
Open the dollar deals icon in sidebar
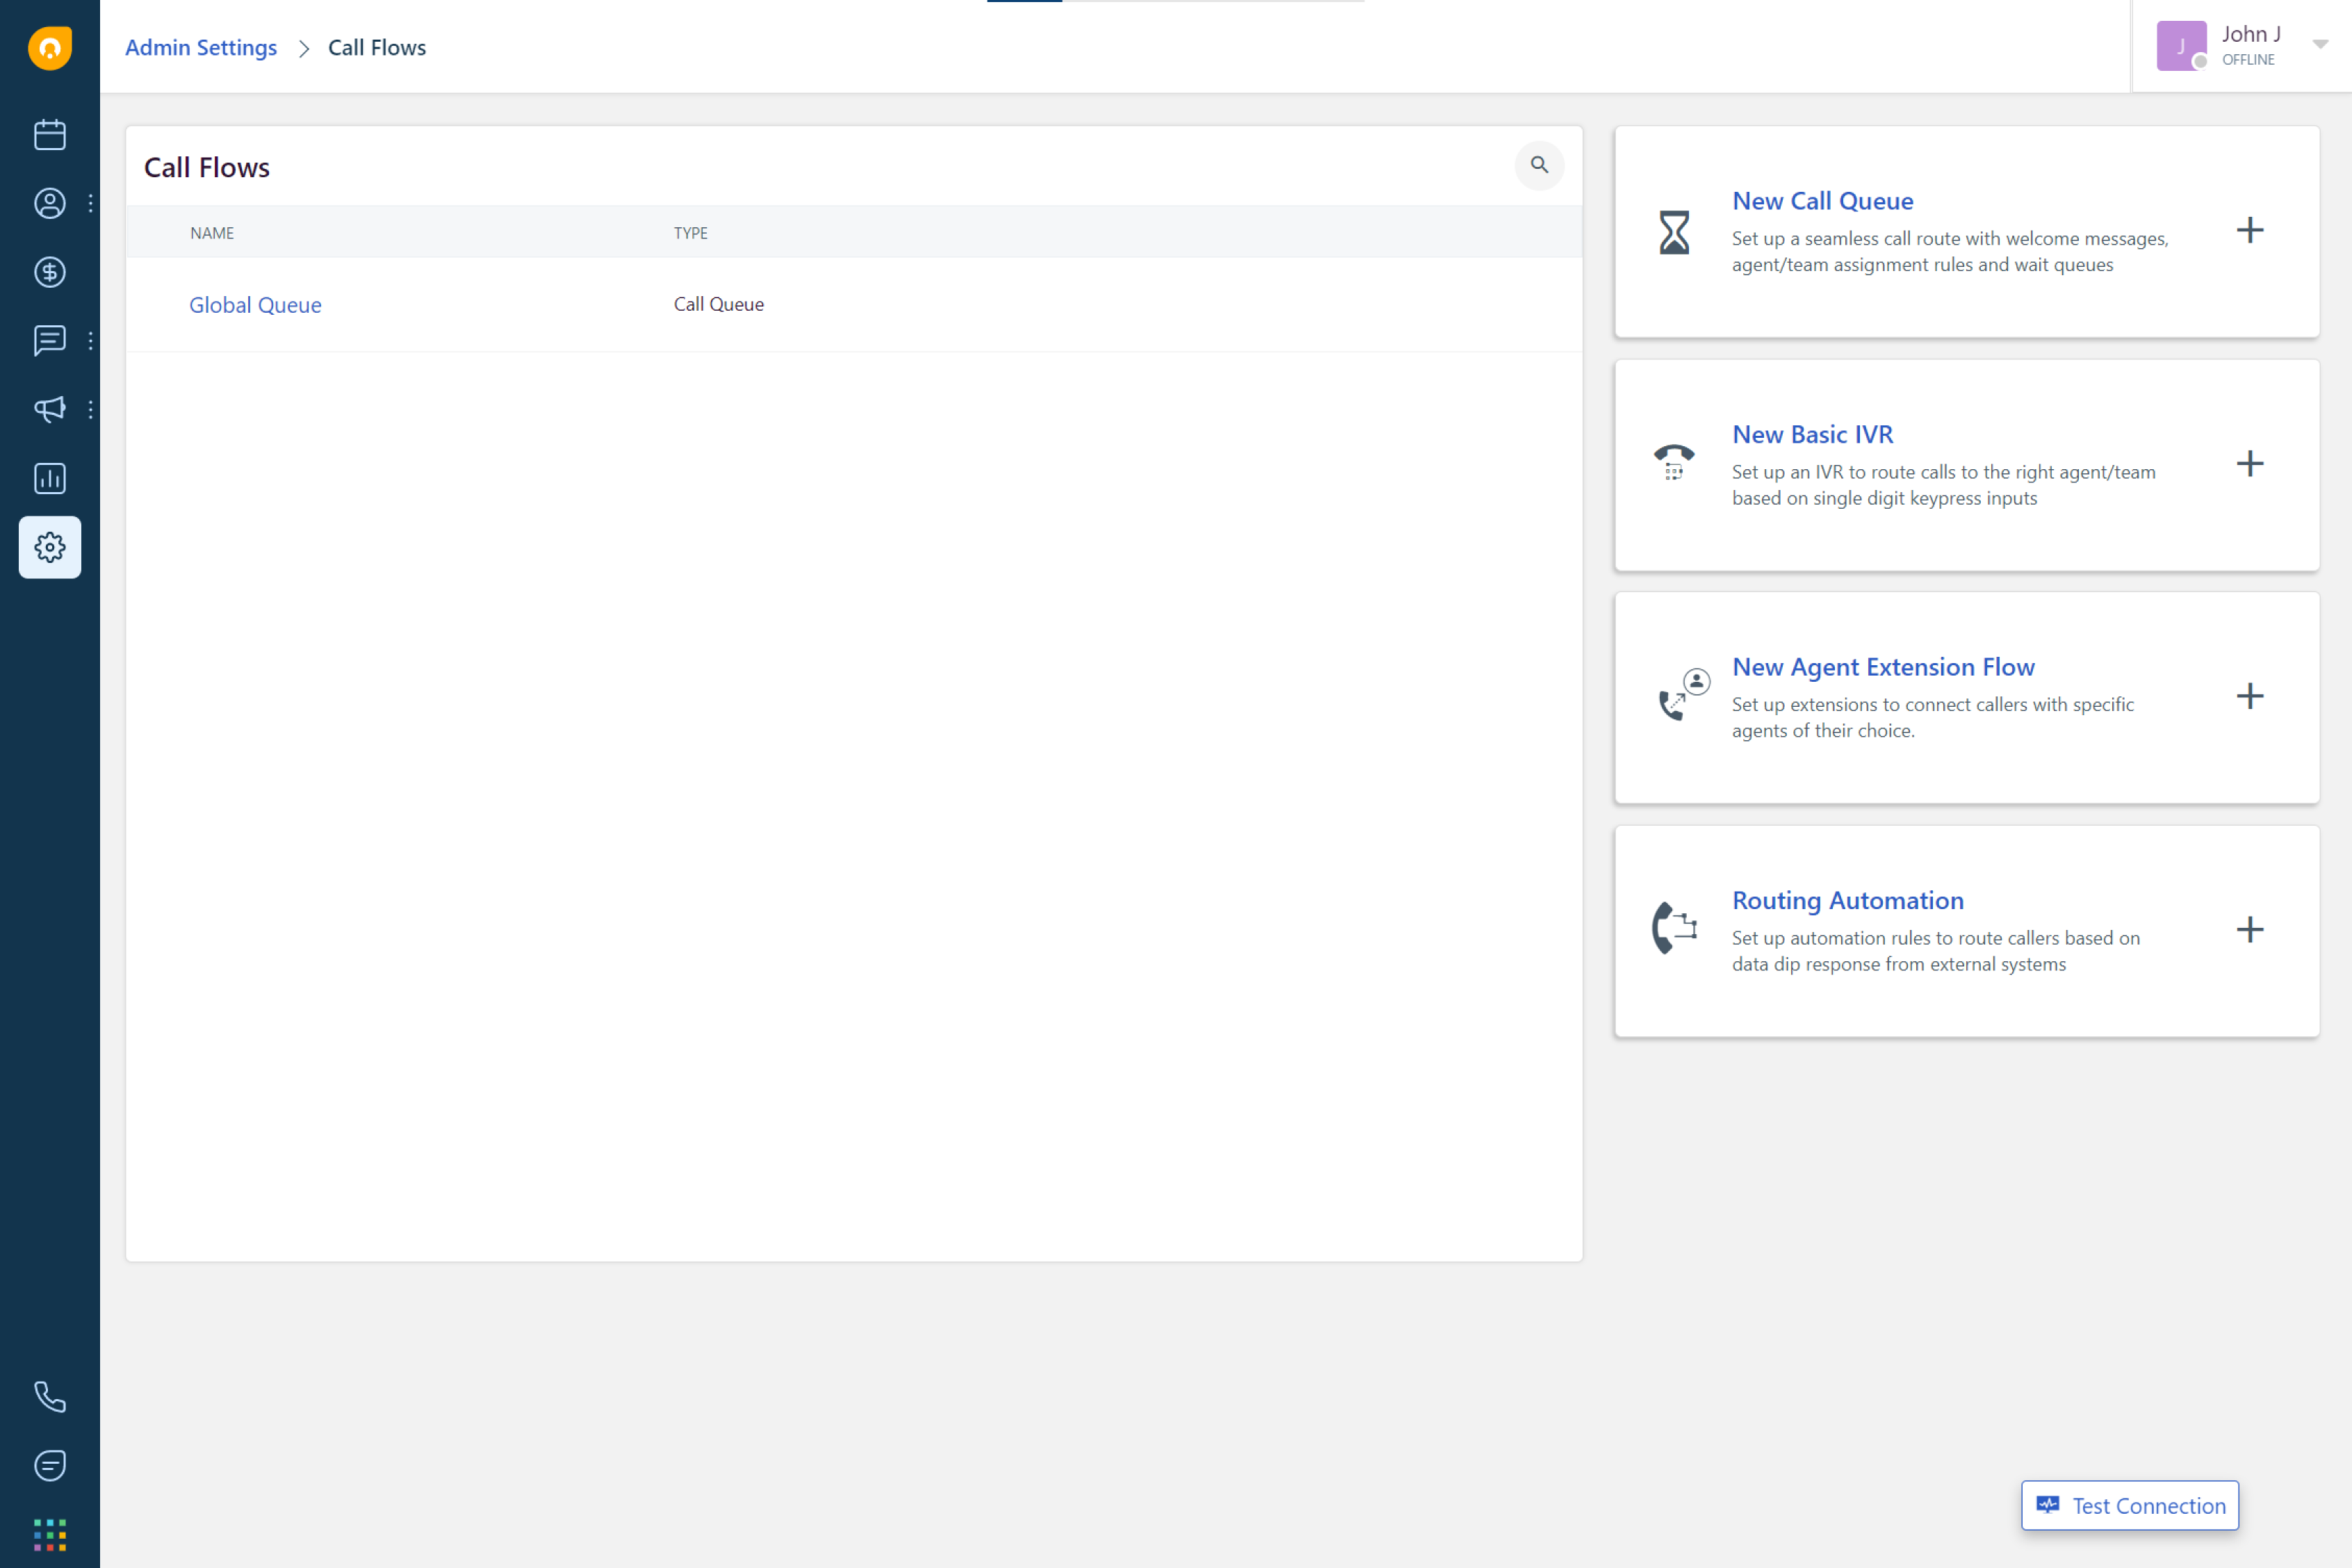50,272
